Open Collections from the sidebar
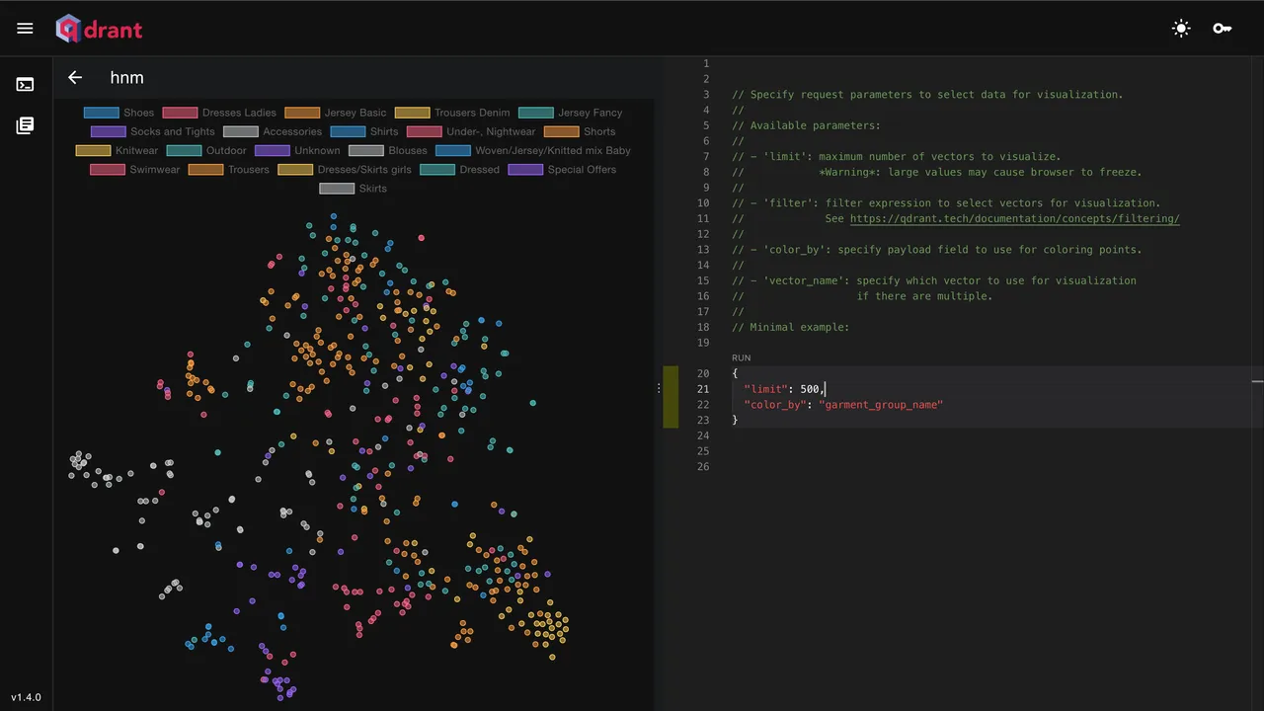1264x711 pixels. 25,125
